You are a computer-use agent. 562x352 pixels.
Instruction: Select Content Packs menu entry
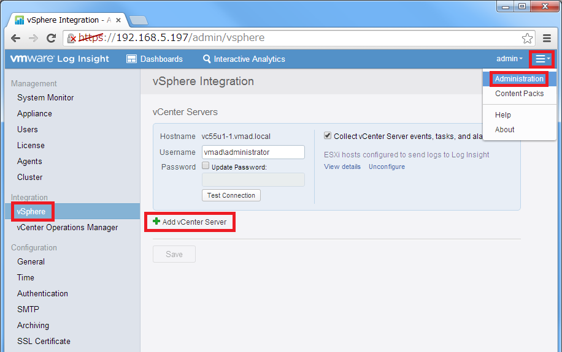pos(519,94)
